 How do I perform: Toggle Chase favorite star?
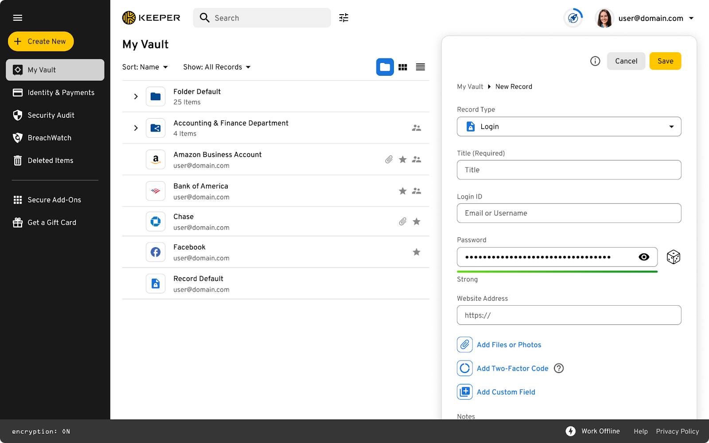click(x=417, y=221)
